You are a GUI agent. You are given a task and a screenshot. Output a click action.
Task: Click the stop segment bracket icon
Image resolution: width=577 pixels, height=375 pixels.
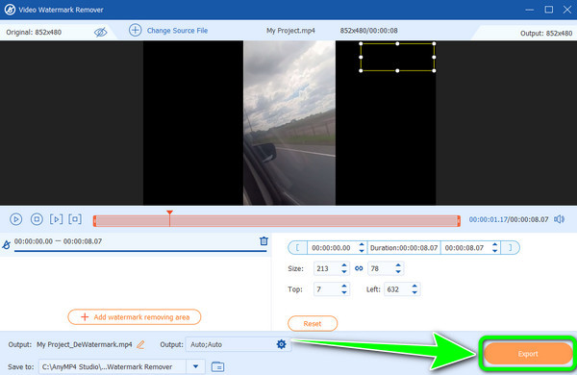(x=75, y=219)
